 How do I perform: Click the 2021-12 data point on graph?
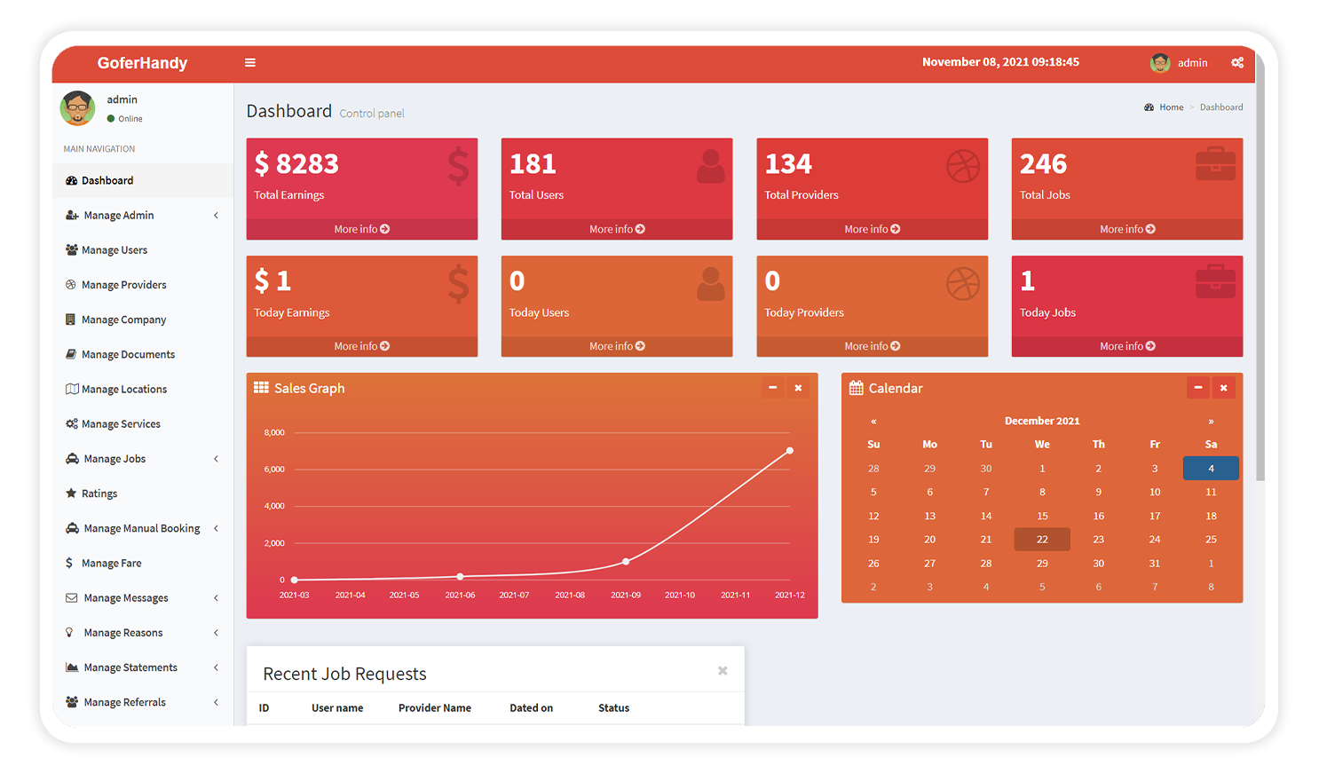[x=790, y=451]
